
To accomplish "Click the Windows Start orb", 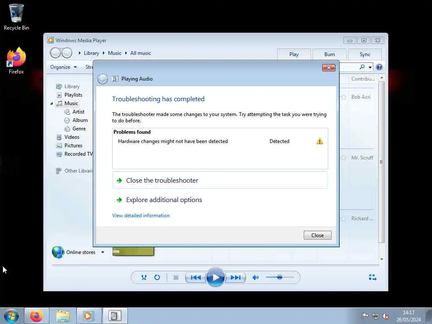I will (x=11, y=316).
